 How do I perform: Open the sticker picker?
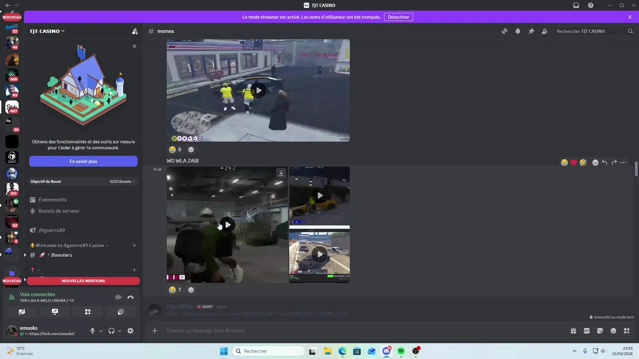tap(600, 331)
